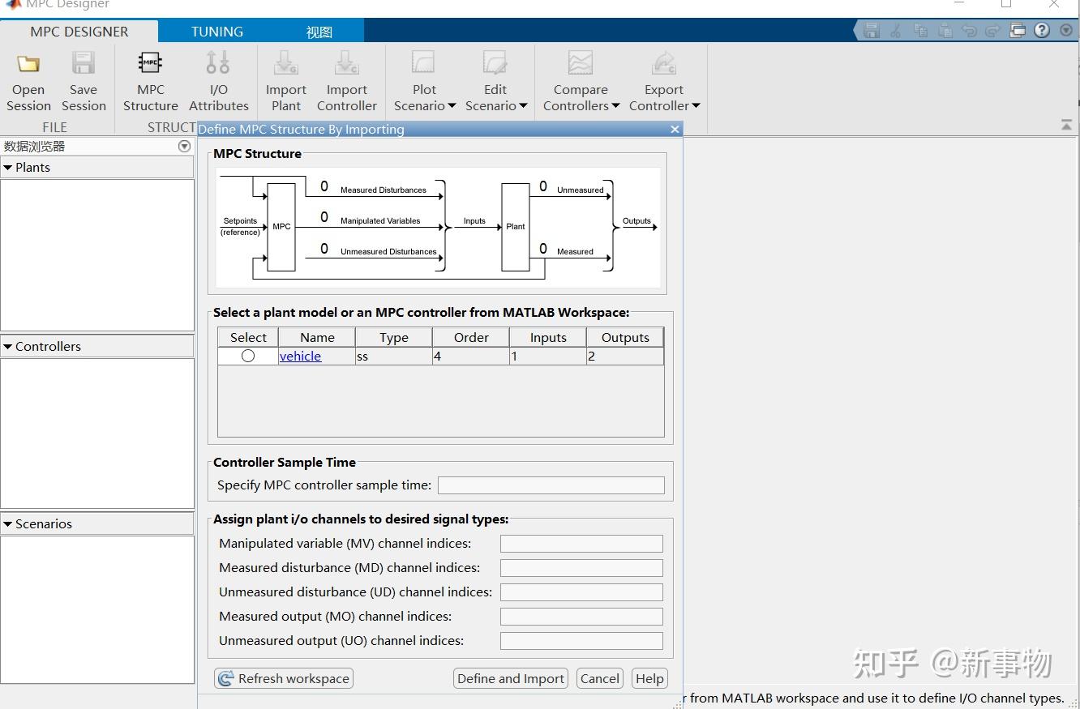Image resolution: width=1080 pixels, height=709 pixels.
Task: Close the Define MPC Structure dialog
Action: 675,129
